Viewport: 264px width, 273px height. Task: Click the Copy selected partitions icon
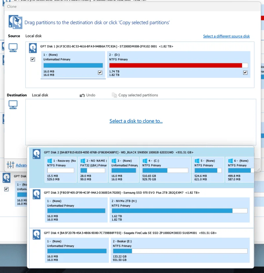(115, 95)
